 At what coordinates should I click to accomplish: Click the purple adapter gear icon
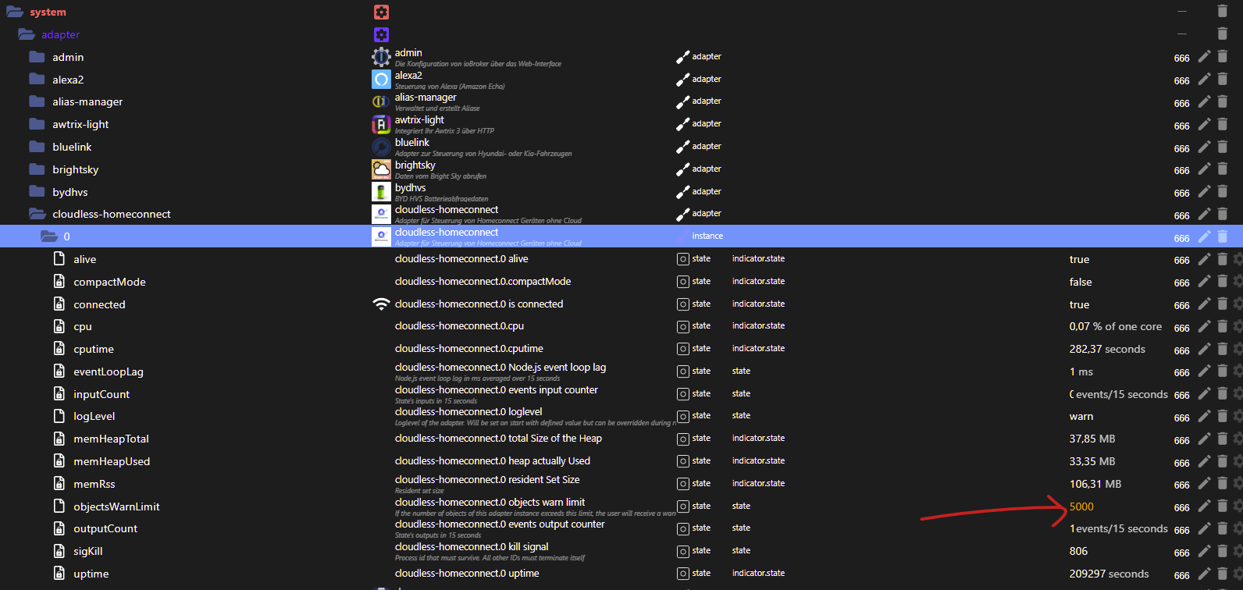click(381, 34)
